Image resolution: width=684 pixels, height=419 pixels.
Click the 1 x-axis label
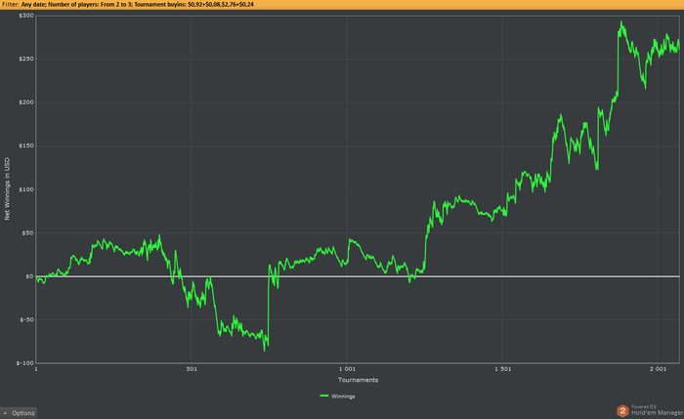(36, 369)
